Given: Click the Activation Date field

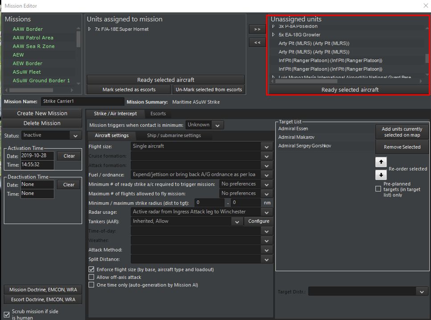Looking at the screenshot, I should (x=37, y=155).
